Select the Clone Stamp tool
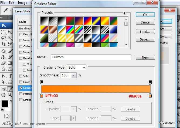Viewport: 180px width, 128px height. (x=4, y=57)
